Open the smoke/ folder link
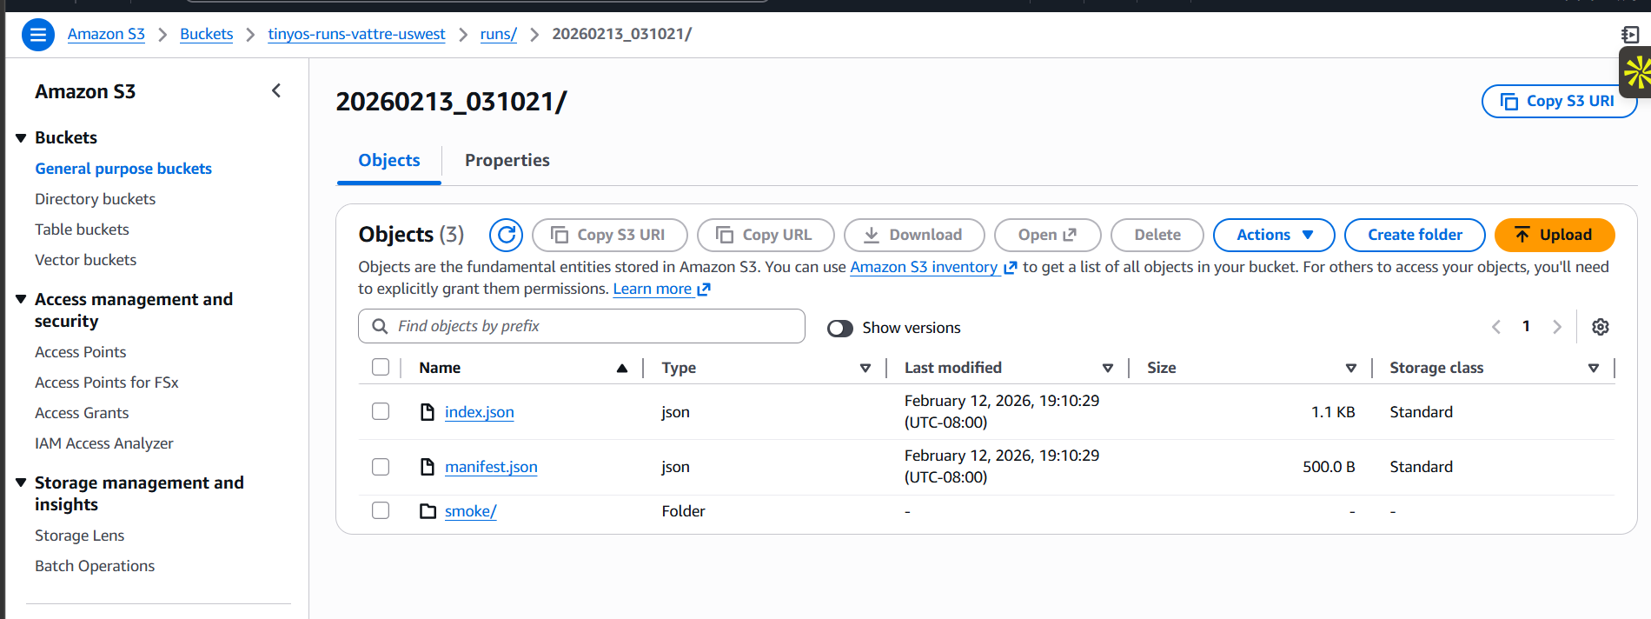The width and height of the screenshot is (1651, 619). (x=471, y=511)
